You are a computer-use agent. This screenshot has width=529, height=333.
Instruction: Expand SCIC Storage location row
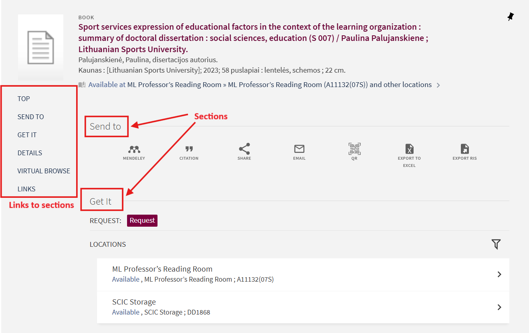pyautogui.click(x=499, y=307)
